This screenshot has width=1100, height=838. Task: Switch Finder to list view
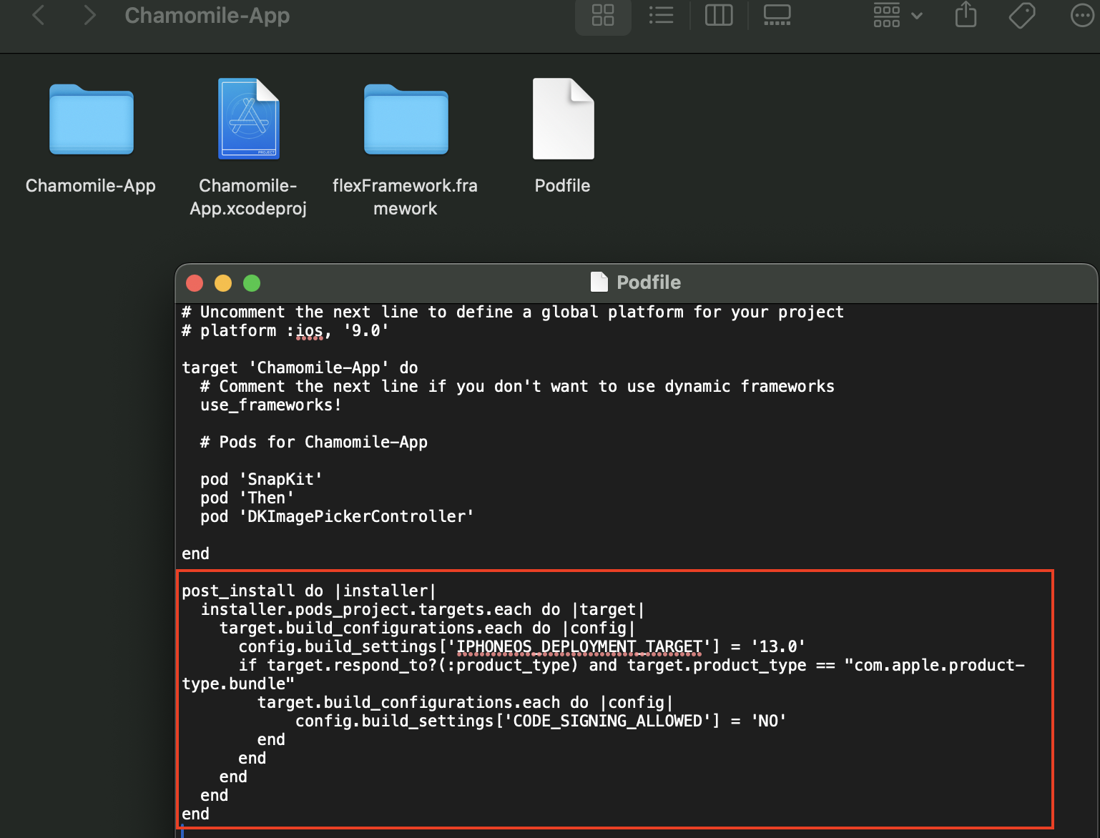click(x=661, y=15)
